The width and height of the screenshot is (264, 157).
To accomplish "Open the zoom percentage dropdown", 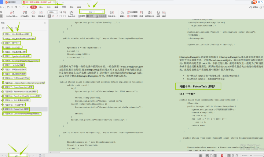I will point(57,12).
